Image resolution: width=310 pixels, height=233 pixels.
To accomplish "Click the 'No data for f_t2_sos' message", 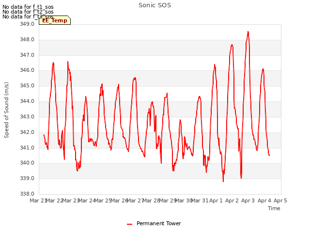I will 28,12.
